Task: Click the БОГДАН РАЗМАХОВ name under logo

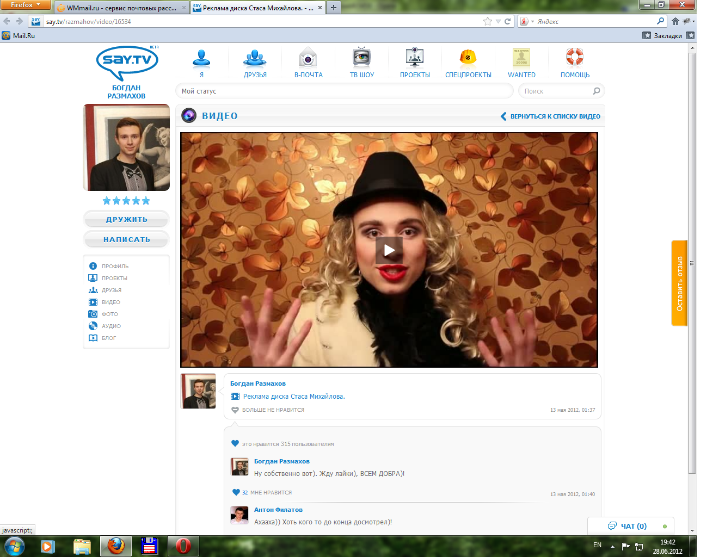Action: click(x=126, y=92)
